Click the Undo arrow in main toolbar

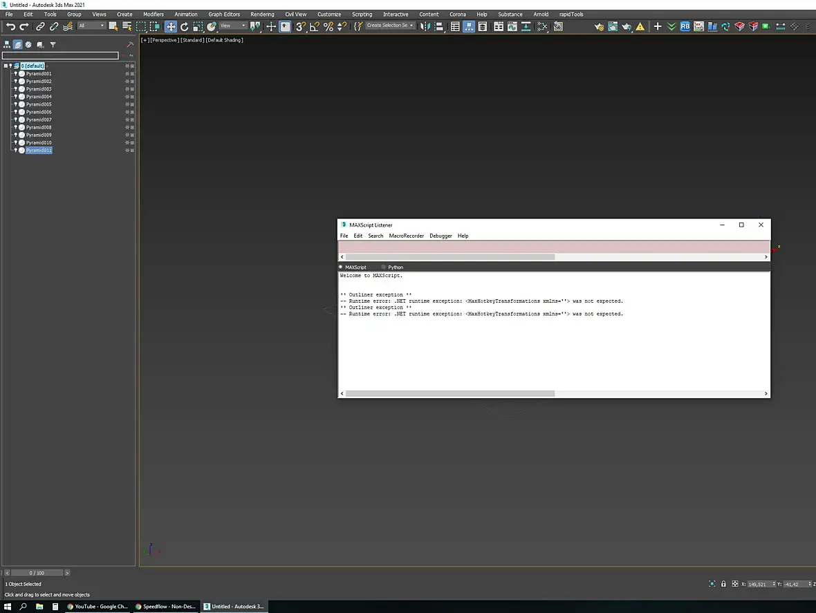point(10,26)
